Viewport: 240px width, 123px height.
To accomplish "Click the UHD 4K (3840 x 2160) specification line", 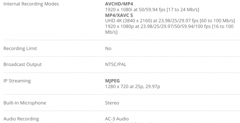I will [170, 21].
